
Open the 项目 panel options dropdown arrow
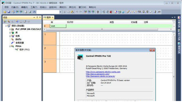34,17
